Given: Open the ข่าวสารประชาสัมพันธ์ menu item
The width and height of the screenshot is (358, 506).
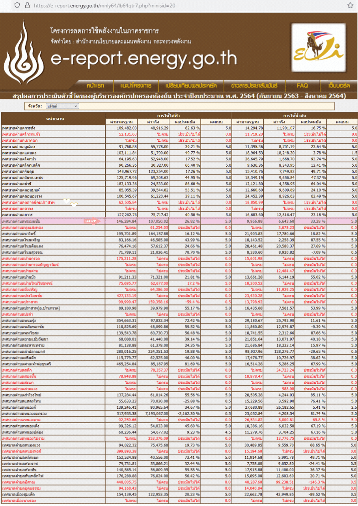Looking at the screenshot, I should click(254, 86).
